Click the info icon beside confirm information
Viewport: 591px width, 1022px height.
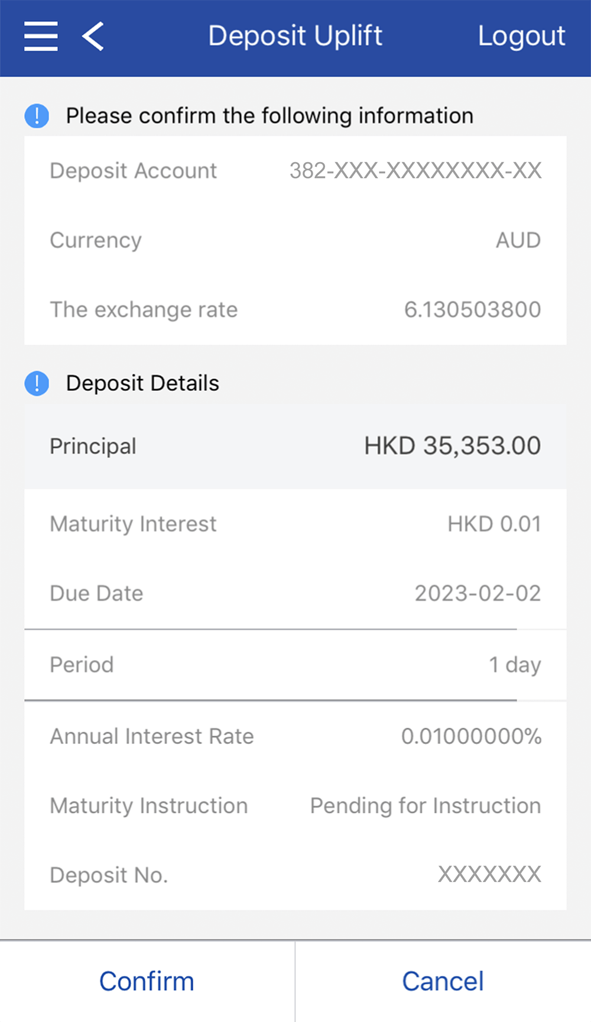tap(37, 116)
